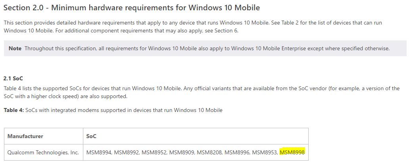Click the 'Section 6' reference text
Image resolution: width=411 pixels, height=167 pixels.
[x=226, y=31]
